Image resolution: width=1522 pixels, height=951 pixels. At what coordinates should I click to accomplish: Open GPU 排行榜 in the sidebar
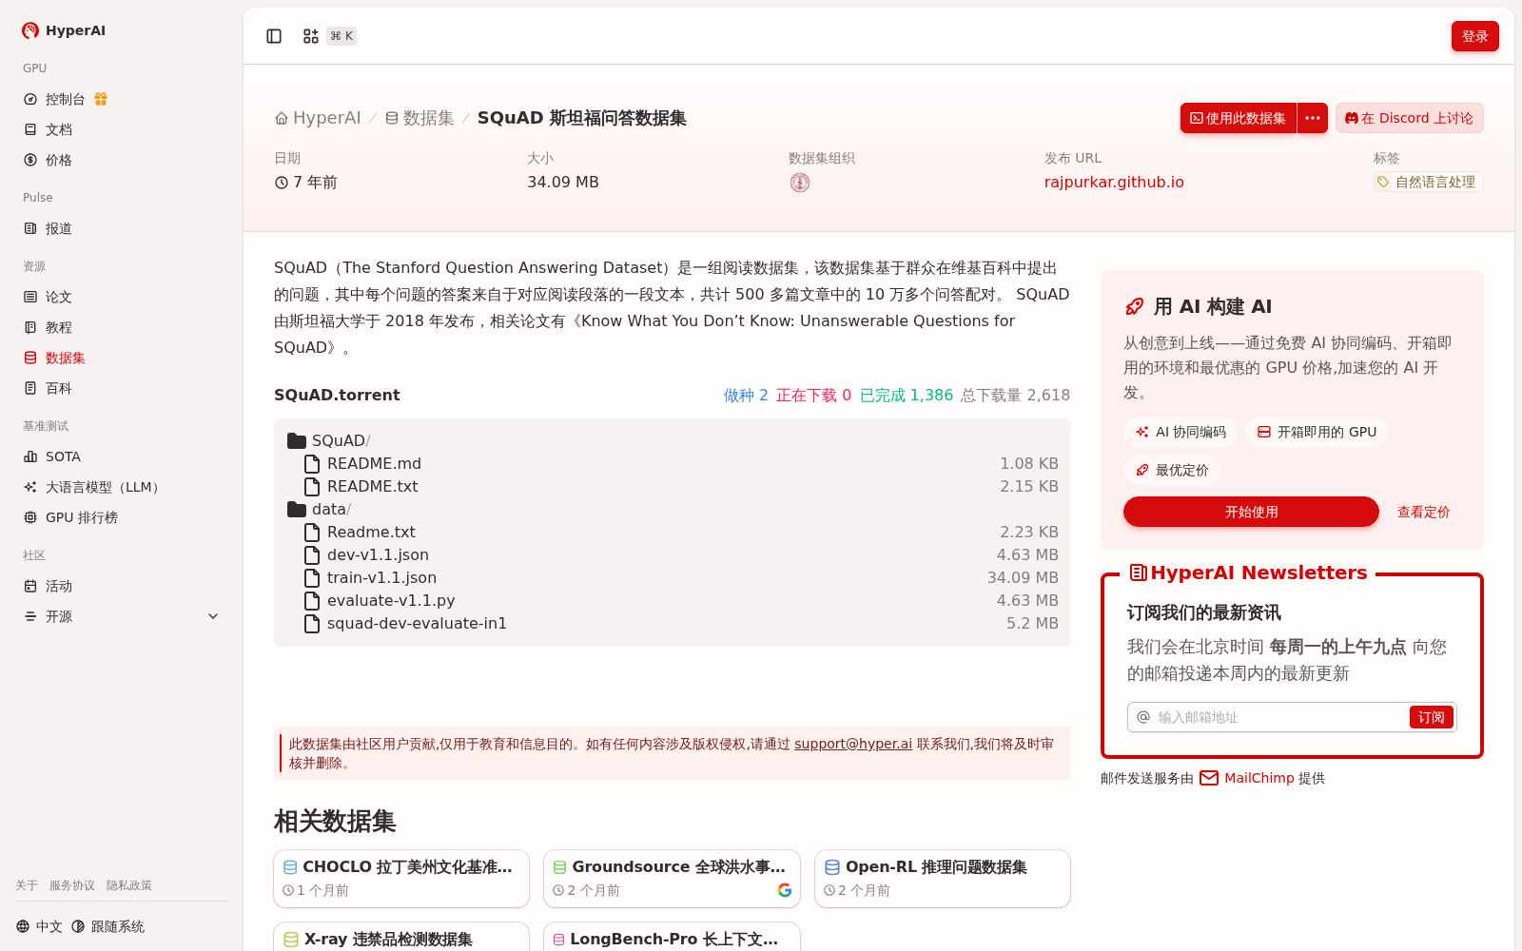click(x=82, y=517)
